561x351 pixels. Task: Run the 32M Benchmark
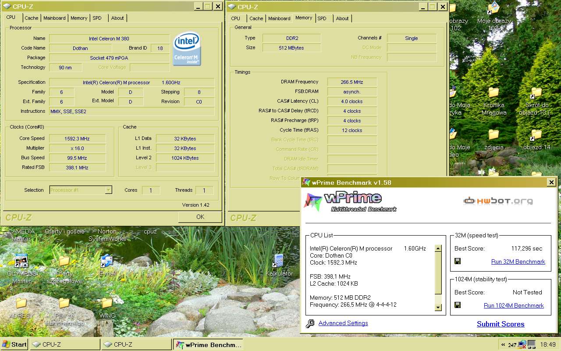click(518, 261)
